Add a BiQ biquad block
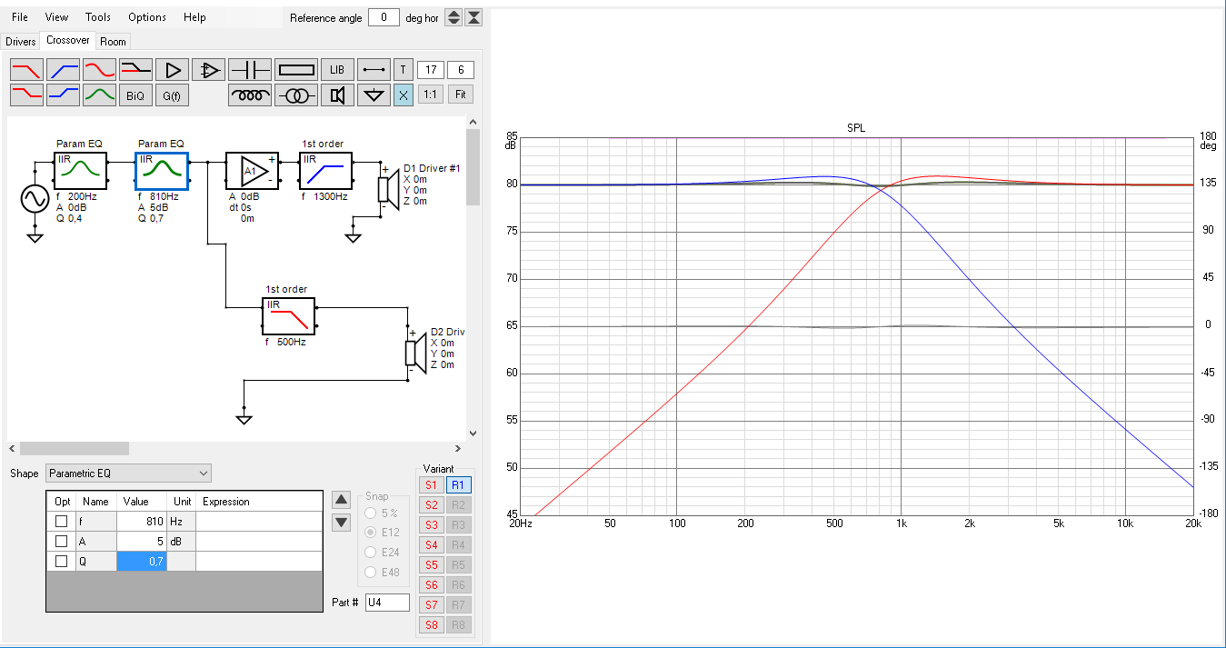The width and height of the screenshot is (1226, 648). tap(135, 95)
